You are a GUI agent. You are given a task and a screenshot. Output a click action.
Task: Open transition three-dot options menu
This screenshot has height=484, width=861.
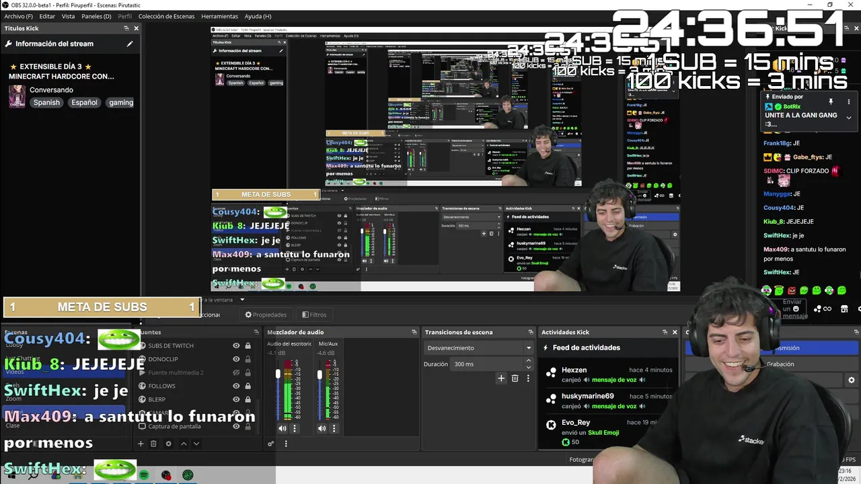pos(528,378)
